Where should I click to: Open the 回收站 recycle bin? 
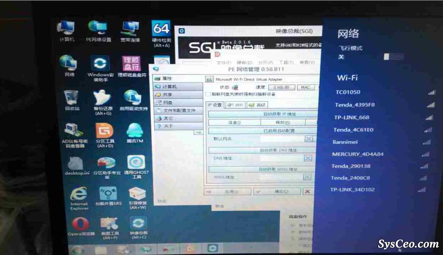click(72, 100)
